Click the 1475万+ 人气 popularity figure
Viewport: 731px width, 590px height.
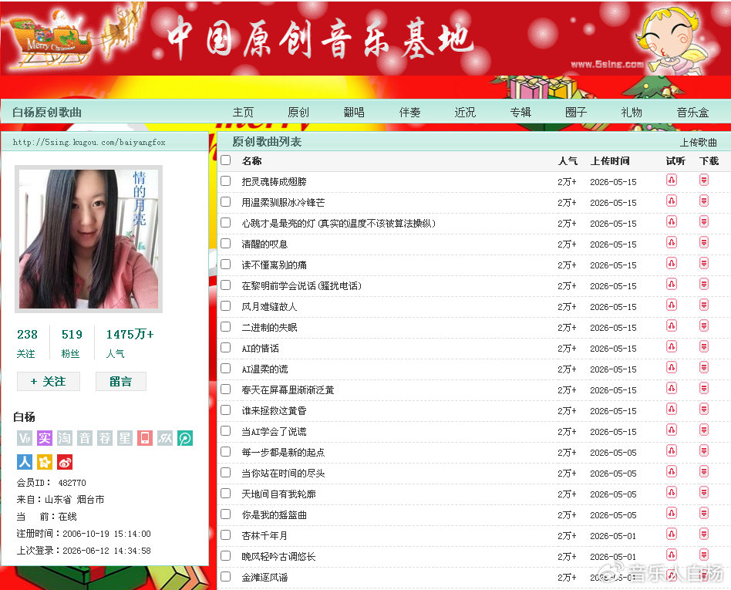tap(130, 343)
